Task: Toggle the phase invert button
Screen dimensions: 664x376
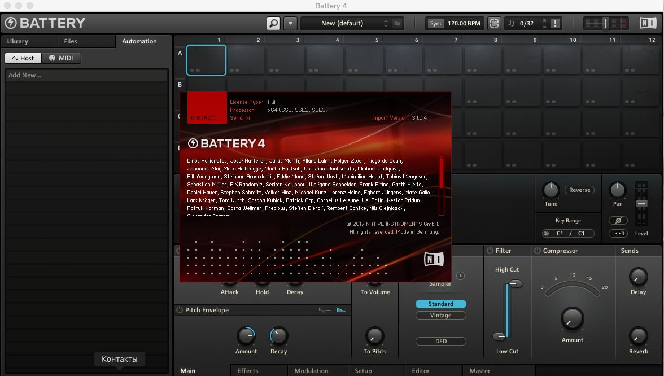Action: point(618,220)
